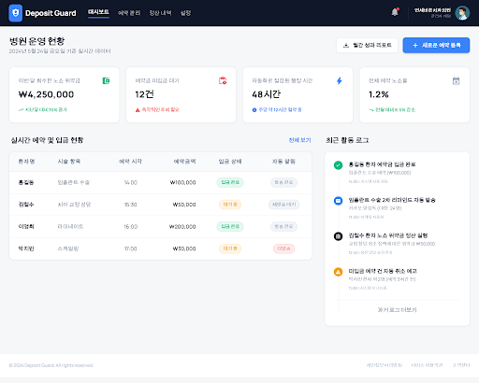The image size is (479, 383).
Task: Click the gray alert badge in 15:30 row
Action: click(x=283, y=205)
